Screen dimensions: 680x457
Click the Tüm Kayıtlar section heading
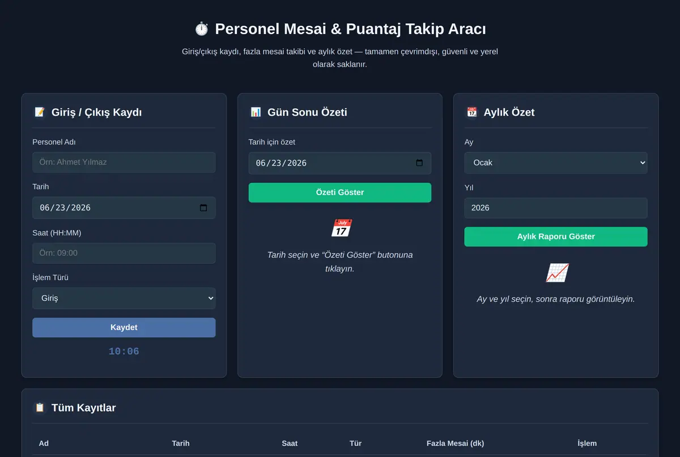pyautogui.click(x=83, y=408)
